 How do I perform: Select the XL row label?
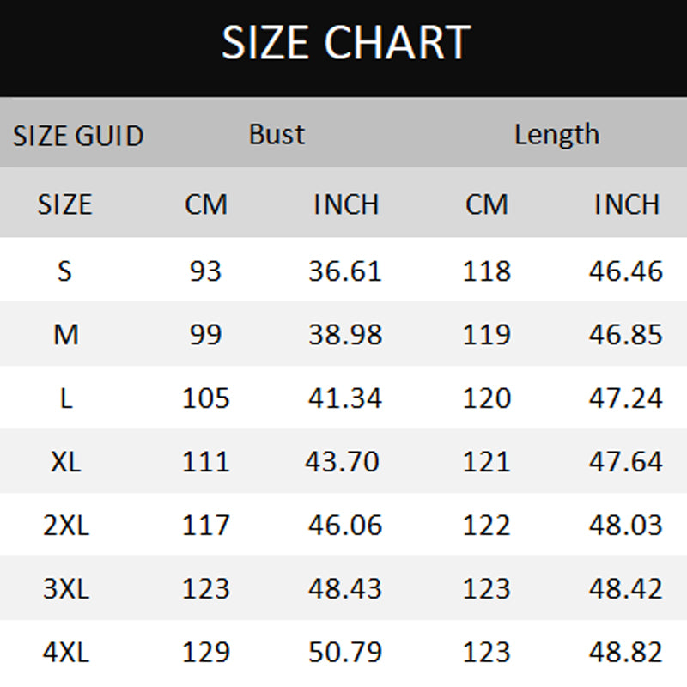pos(66,461)
